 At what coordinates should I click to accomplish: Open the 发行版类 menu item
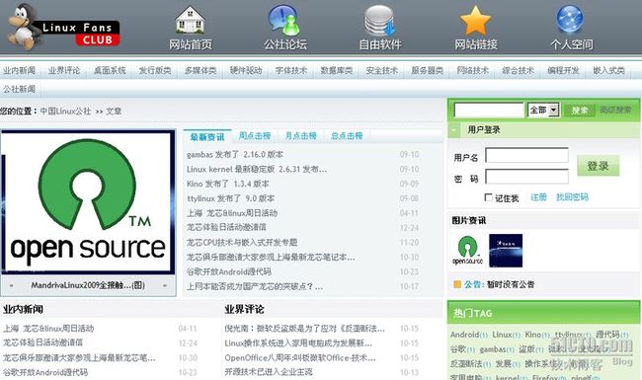coord(155,70)
